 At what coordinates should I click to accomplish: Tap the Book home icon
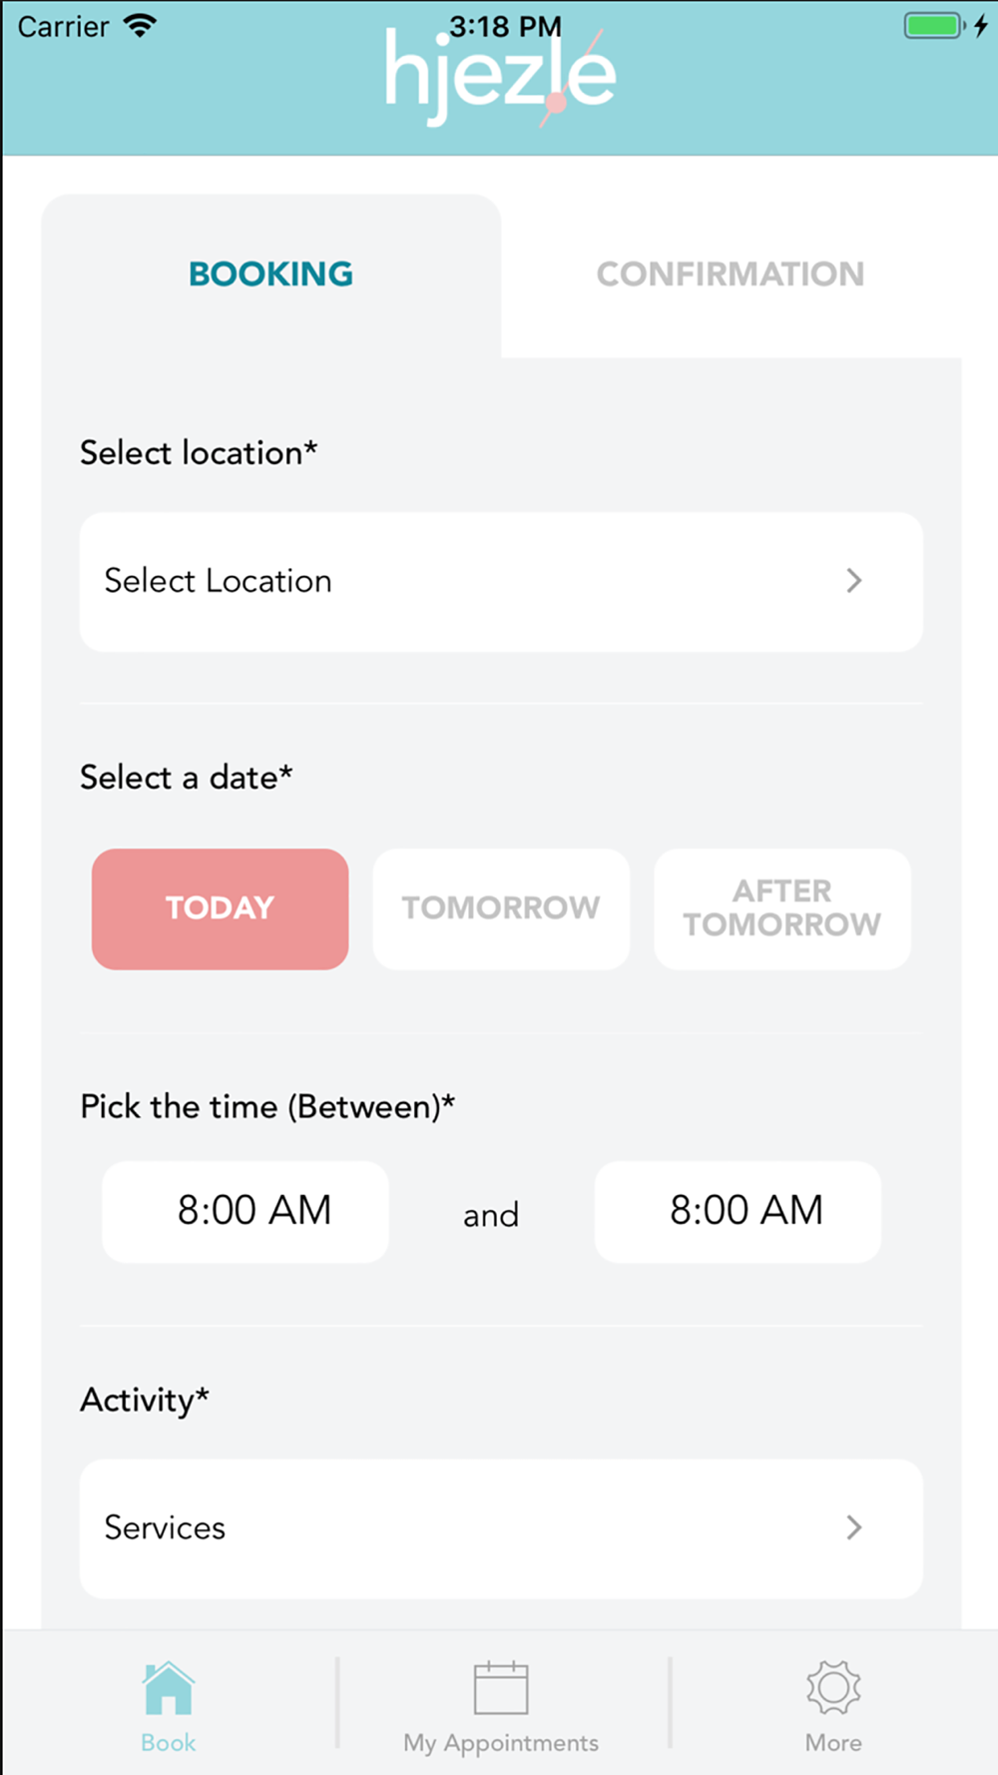tap(168, 1687)
